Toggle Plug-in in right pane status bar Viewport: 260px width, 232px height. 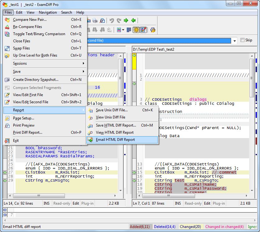pos(219,203)
